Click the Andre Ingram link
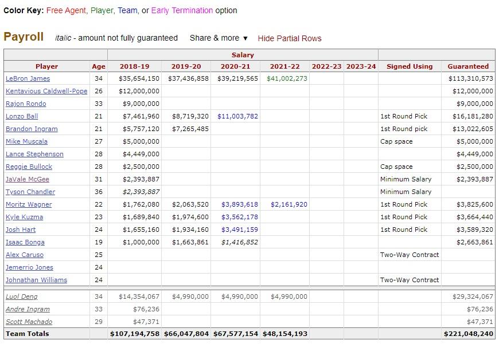Viewport: 503px width, 348px height. (x=28, y=309)
